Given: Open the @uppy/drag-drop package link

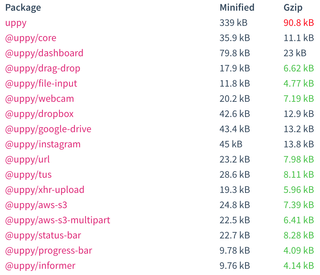Looking at the screenshot, I should coord(43,68).
